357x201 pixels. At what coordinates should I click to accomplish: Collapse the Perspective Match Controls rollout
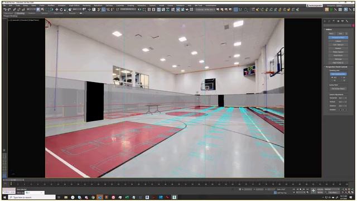[x=337, y=67]
